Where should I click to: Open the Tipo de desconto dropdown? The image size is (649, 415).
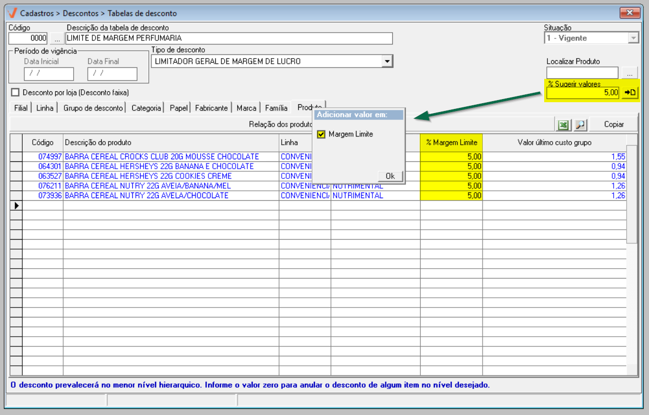coord(386,61)
